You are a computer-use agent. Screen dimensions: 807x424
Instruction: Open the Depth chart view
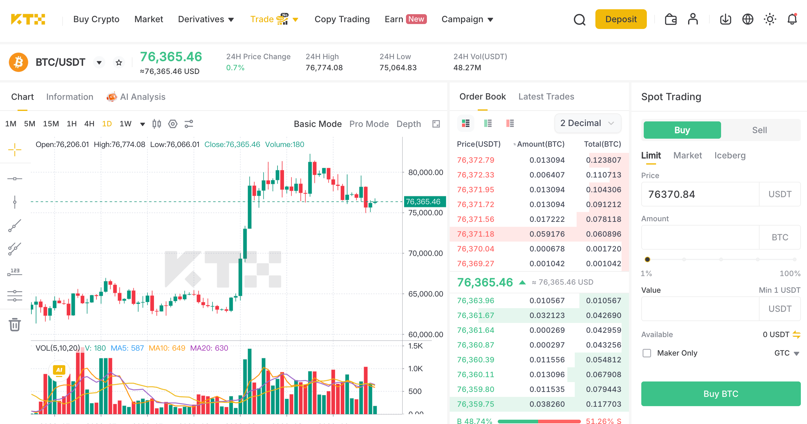[408, 124]
